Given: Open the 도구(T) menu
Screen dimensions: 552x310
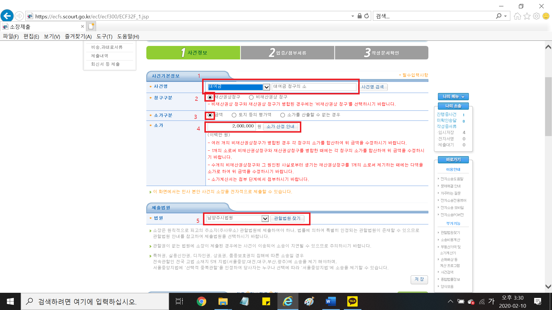Looking at the screenshot, I should [x=104, y=36].
